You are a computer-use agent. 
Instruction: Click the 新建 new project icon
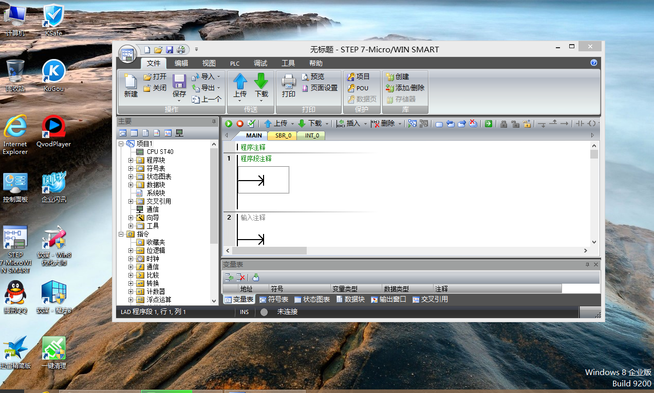(130, 81)
